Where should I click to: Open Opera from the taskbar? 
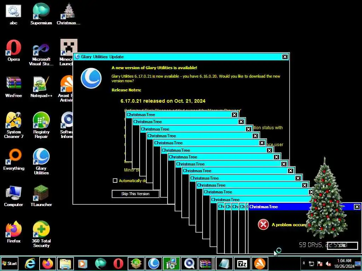click(x=118, y=263)
